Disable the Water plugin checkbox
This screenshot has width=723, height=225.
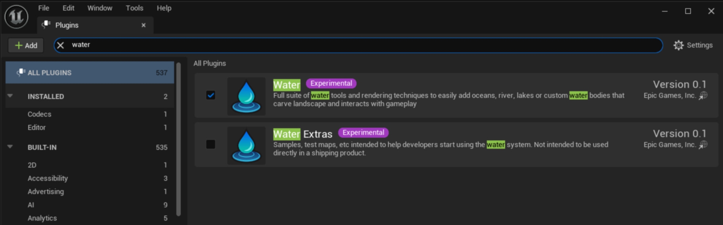(211, 95)
